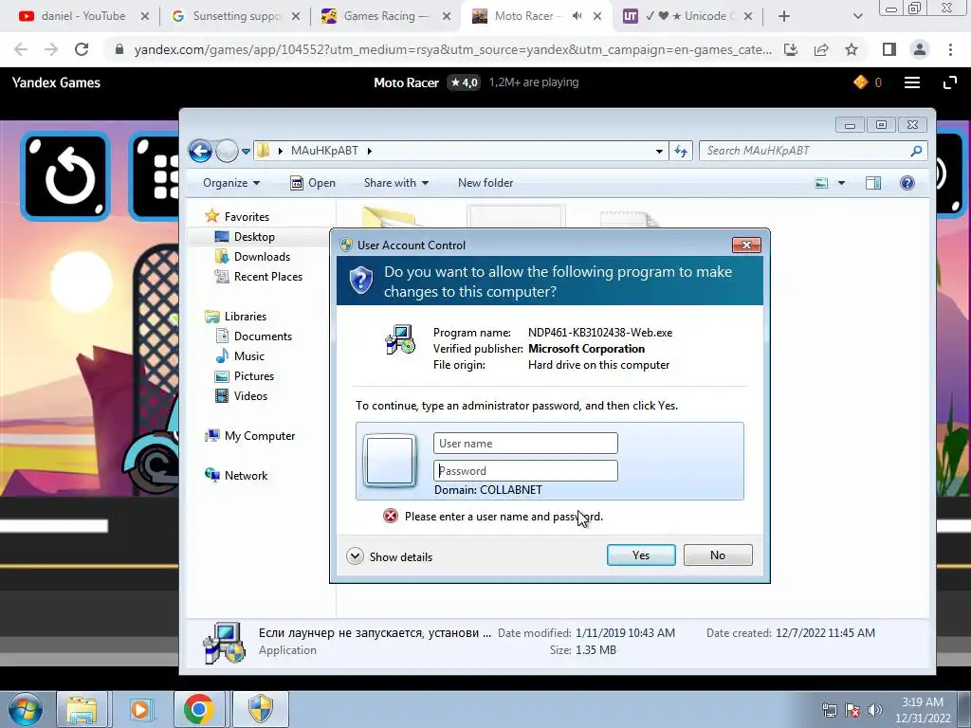Open media player taskbar icon
Screen dimensions: 971x728
[x=140, y=709]
